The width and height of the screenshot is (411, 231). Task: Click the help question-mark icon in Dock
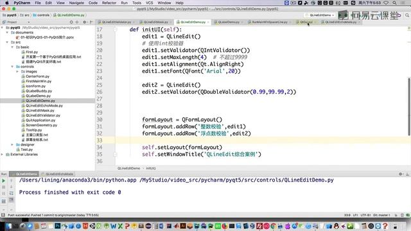tap(385, 226)
